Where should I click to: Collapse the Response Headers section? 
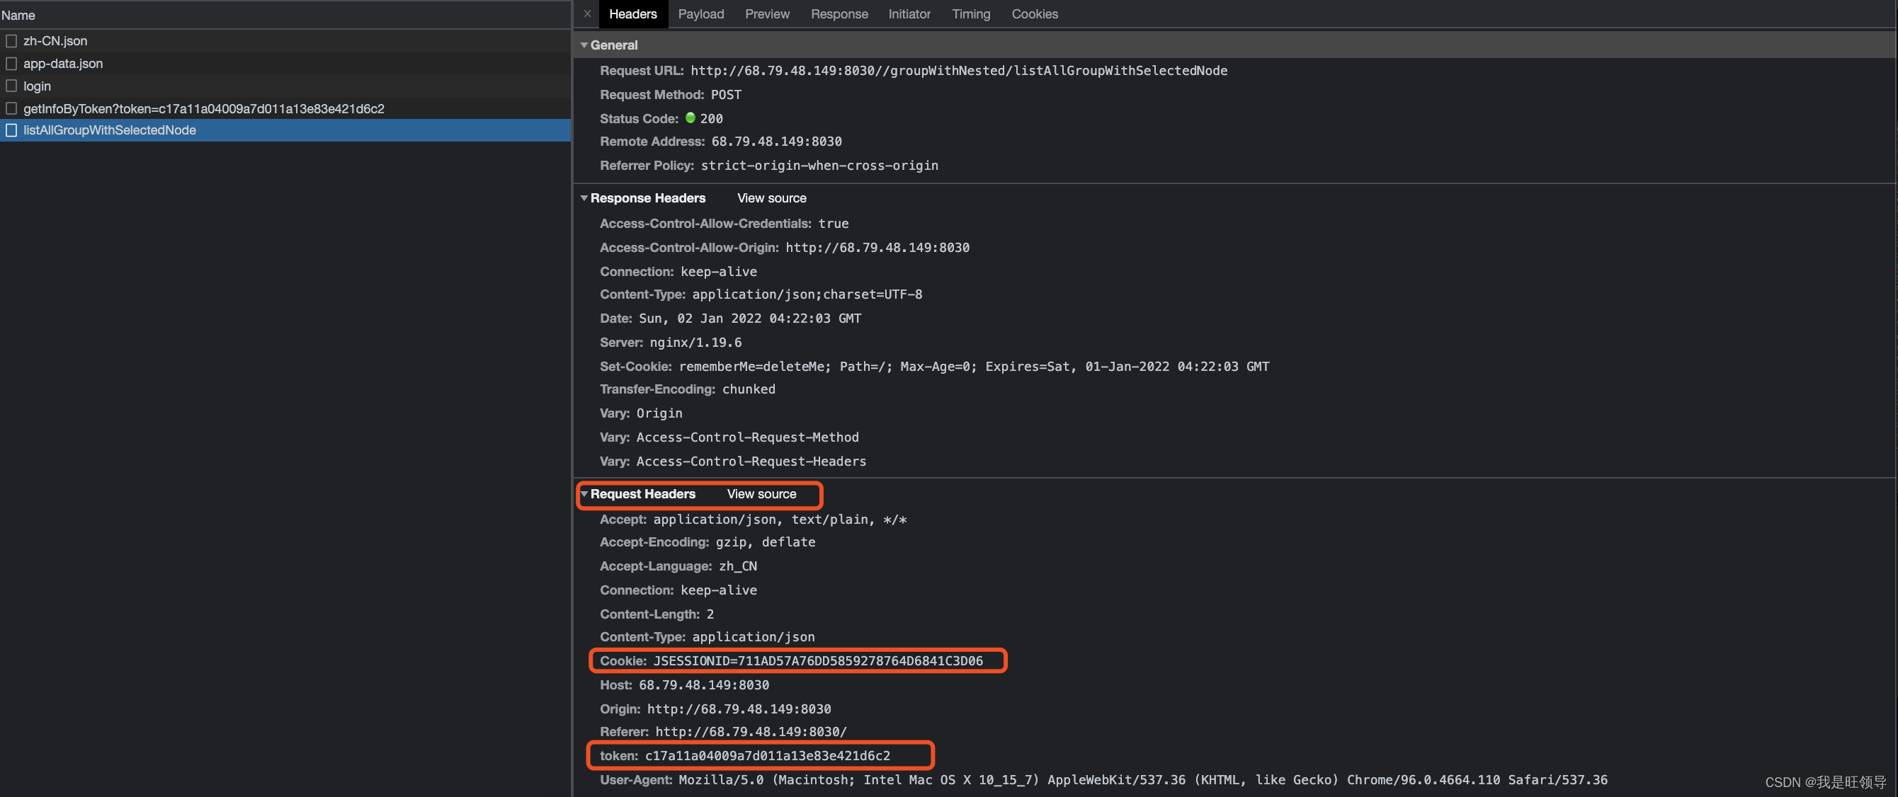584,198
